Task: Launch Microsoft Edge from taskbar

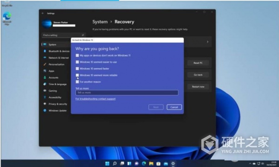Action: [144, 163]
